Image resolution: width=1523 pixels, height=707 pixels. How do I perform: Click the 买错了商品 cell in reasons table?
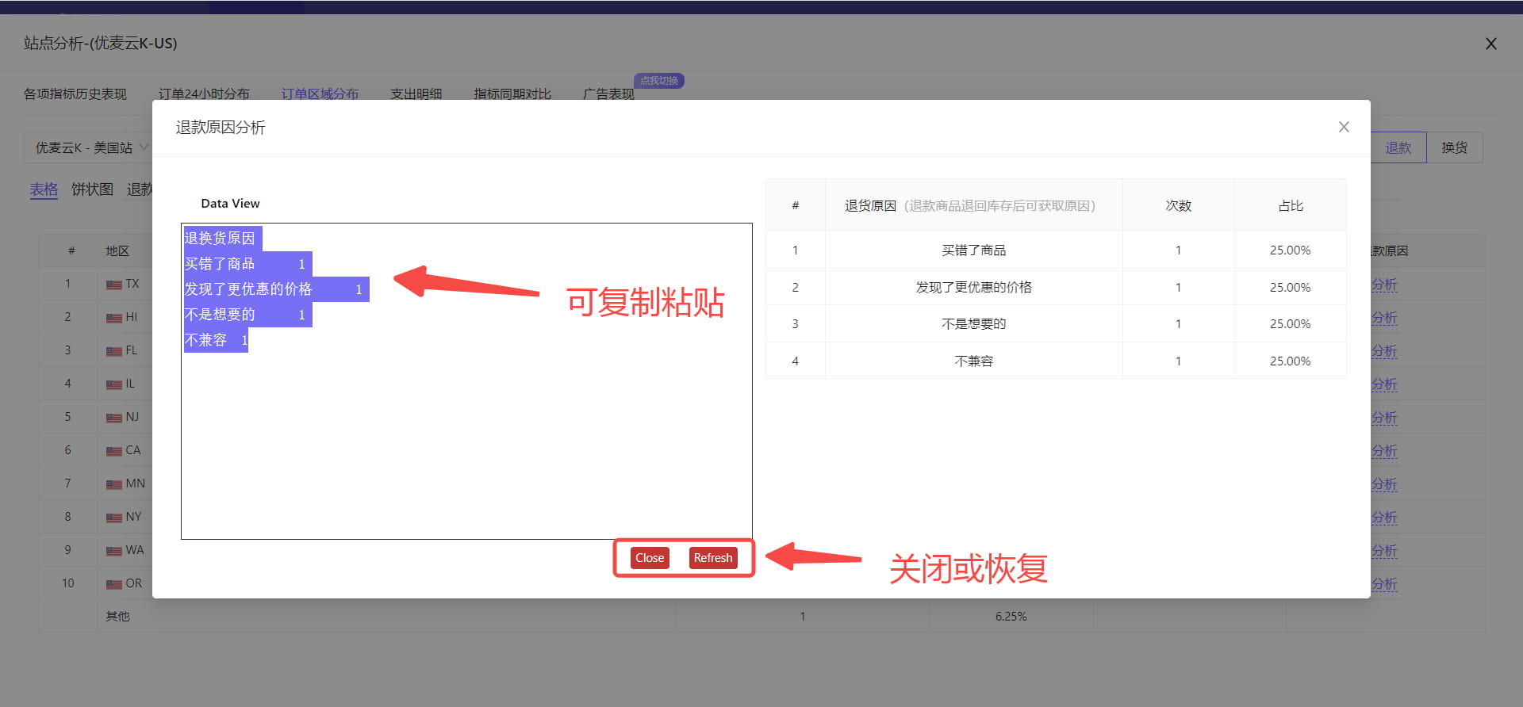[x=974, y=250]
